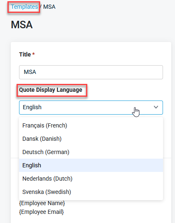This screenshot has height=223, width=175.
Task: Open the language combo box showing English
Action: [91, 108]
